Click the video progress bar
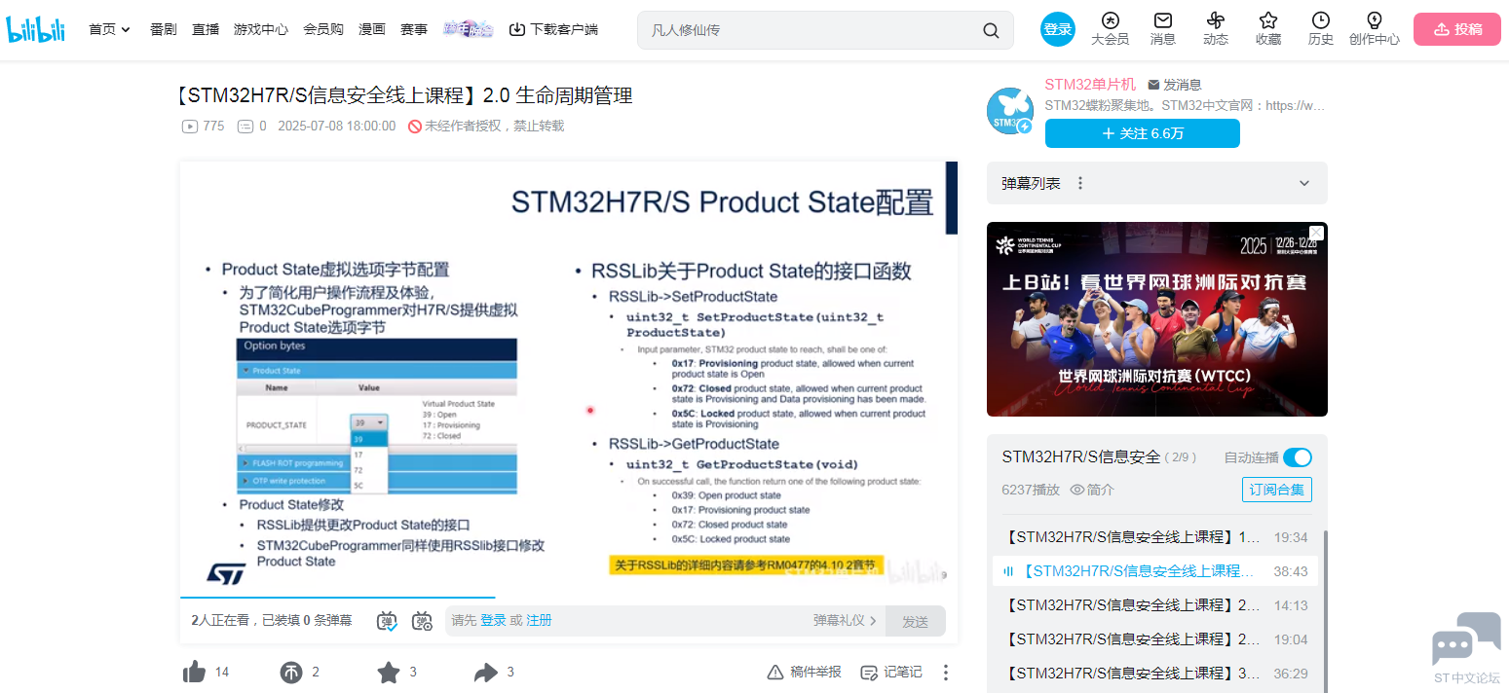This screenshot has height=693, width=1509. (x=568, y=597)
